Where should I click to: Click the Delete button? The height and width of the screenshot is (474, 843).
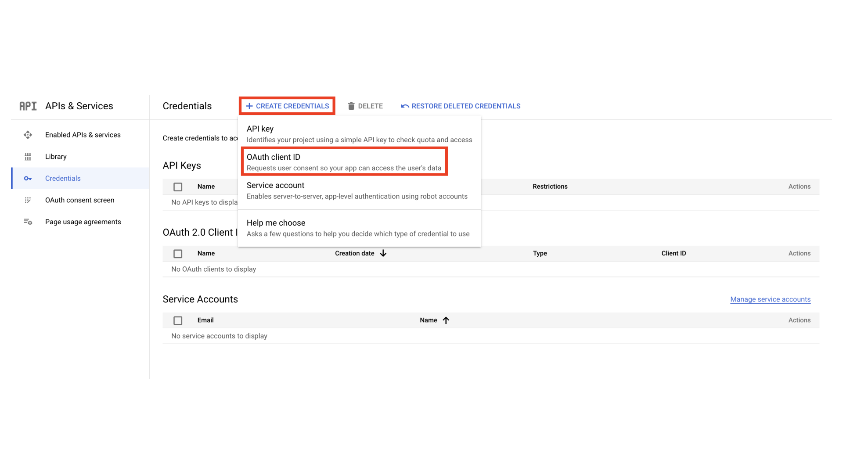[x=365, y=106]
